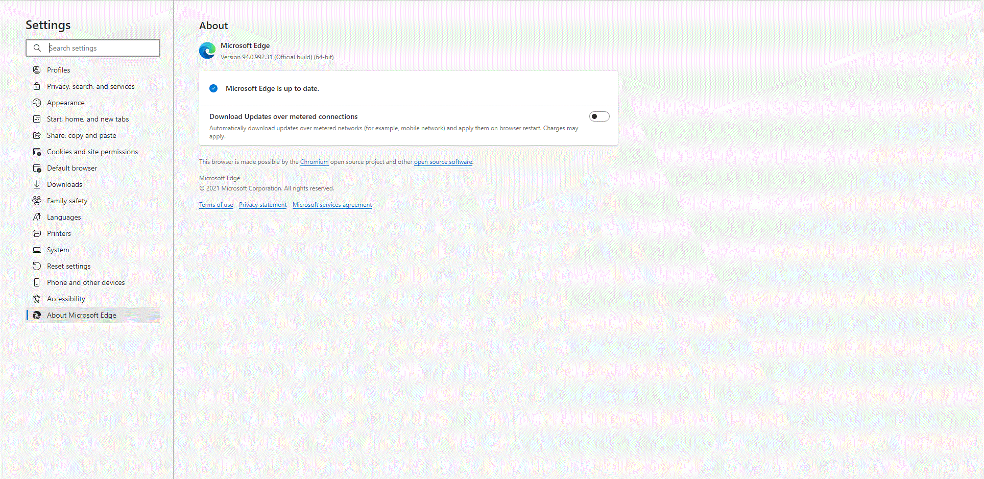The width and height of the screenshot is (984, 479).
Task: Go to Appearance settings
Action: pyautogui.click(x=93, y=103)
